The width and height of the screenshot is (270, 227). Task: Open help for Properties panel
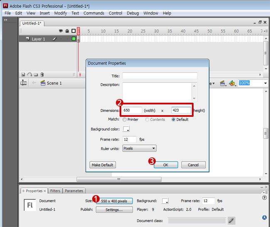(x=264, y=198)
